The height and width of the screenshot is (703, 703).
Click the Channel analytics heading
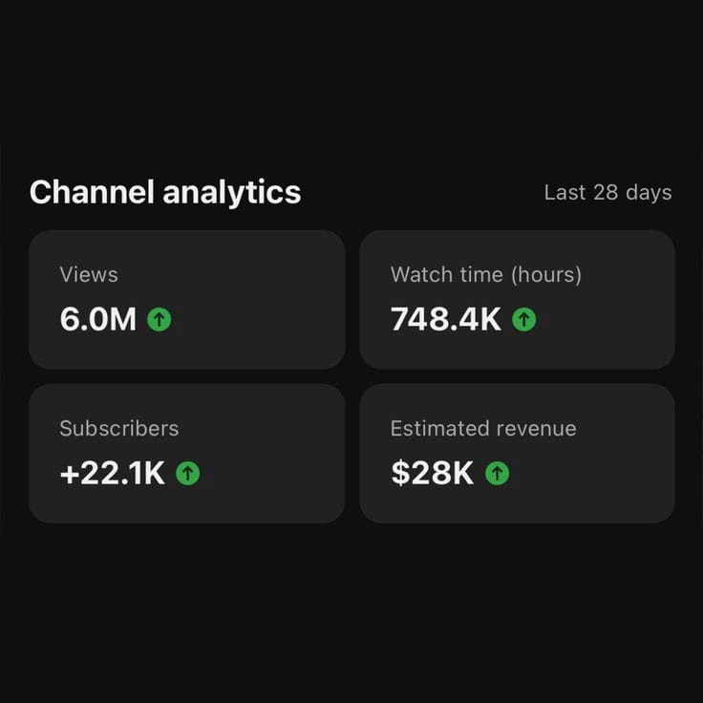point(165,193)
